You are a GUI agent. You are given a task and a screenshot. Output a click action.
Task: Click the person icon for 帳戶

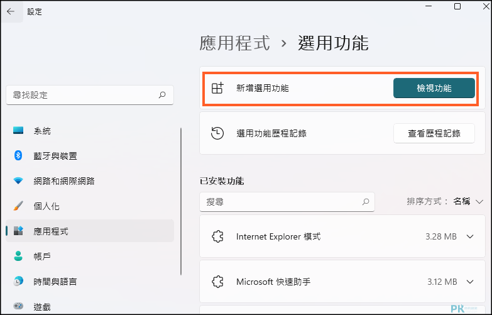pyautogui.click(x=18, y=256)
